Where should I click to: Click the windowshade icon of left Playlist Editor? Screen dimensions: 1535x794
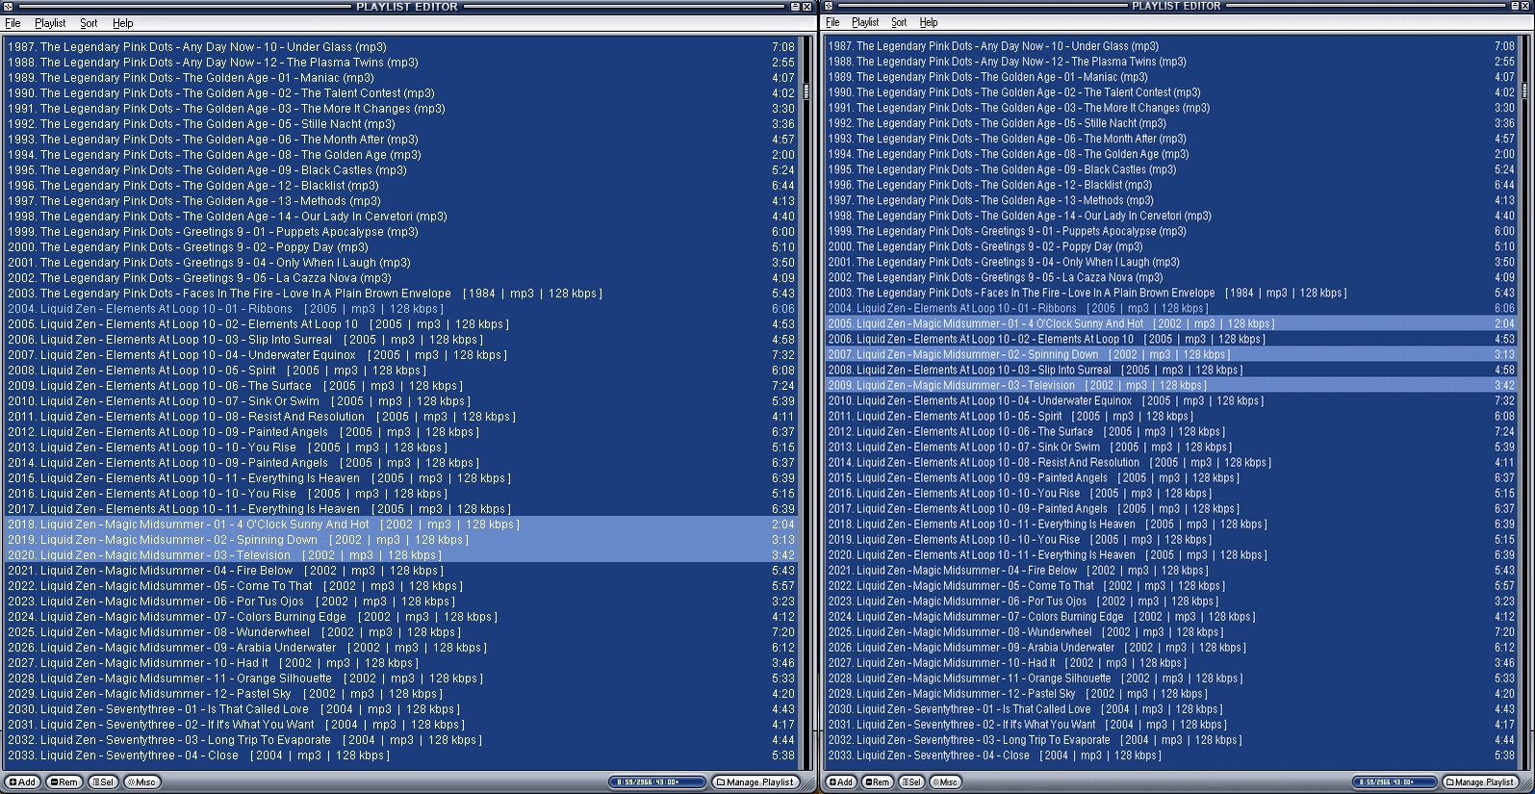pyautogui.click(x=795, y=7)
